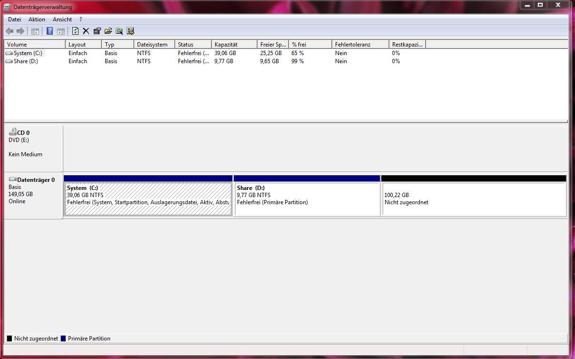Toggle the console tree pane icon
The height and width of the screenshot is (359, 575).
(x=35, y=31)
